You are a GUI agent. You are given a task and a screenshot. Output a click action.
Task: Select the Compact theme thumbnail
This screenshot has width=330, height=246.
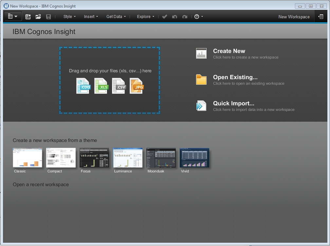tap(61, 158)
